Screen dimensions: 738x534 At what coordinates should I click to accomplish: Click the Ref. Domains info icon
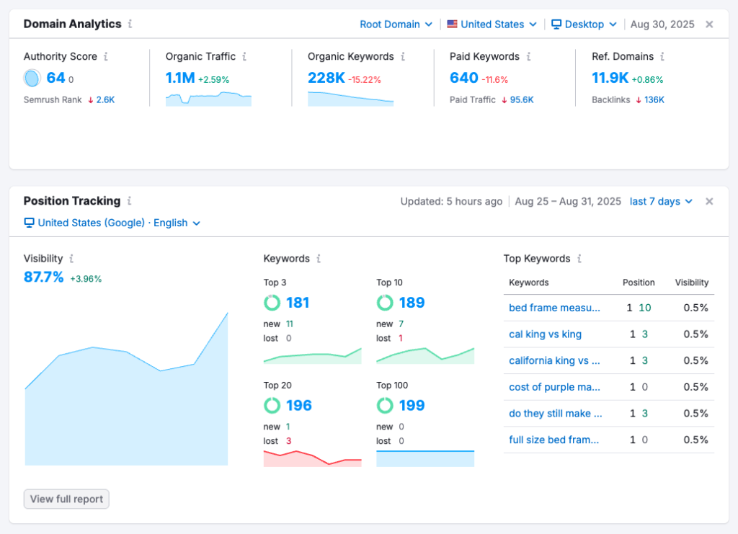coord(661,56)
